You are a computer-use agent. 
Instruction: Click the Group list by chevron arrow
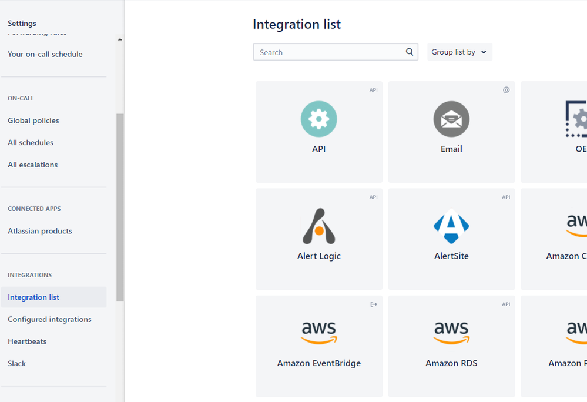[484, 52]
